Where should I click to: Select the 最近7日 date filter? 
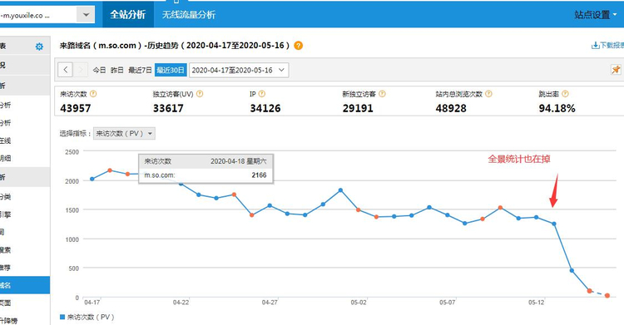[140, 70]
